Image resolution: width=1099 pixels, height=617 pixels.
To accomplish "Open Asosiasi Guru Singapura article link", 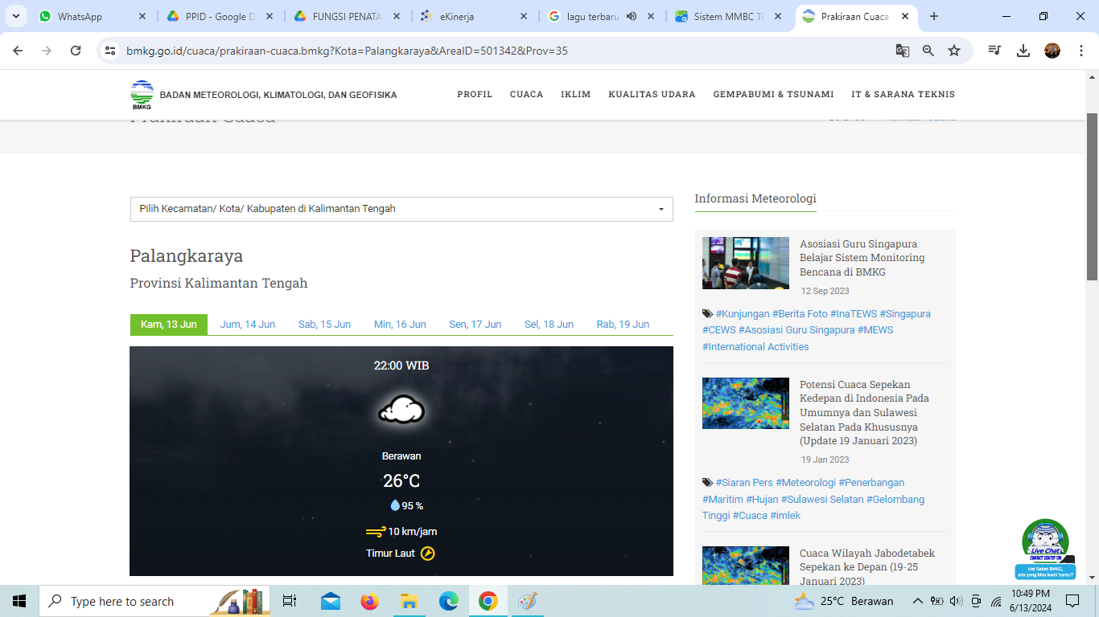I will point(862,258).
